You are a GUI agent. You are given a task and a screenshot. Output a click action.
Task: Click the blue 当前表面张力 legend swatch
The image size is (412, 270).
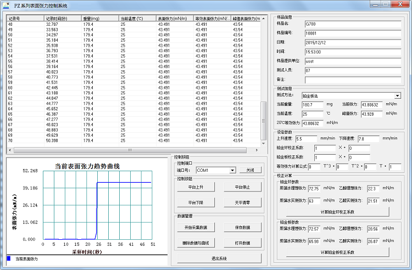pyautogui.click(x=8, y=258)
